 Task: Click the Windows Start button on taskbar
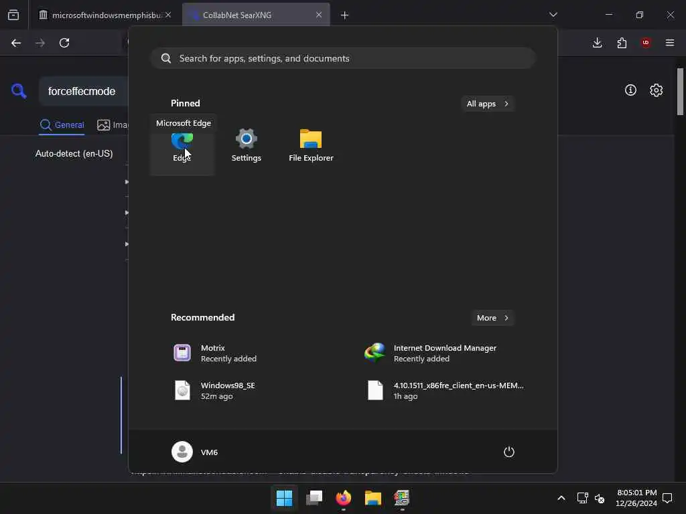(x=284, y=497)
